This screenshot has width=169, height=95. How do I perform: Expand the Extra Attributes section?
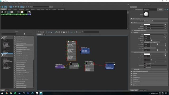(132, 85)
